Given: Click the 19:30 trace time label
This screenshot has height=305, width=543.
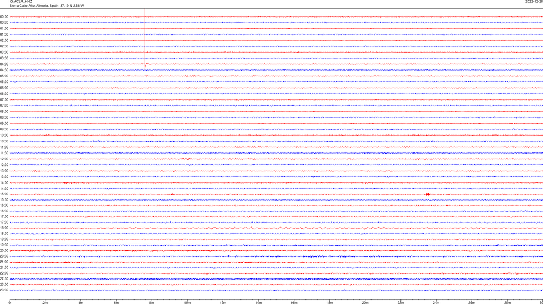Looking at the screenshot, I should pos(4,245).
